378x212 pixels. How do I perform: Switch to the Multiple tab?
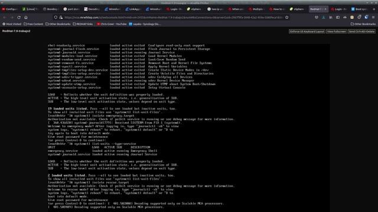point(256,9)
